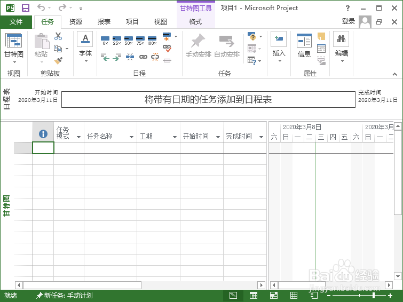This screenshot has height=302, width=403.
Task: Click the Move task icon
Action: [251, 49]
